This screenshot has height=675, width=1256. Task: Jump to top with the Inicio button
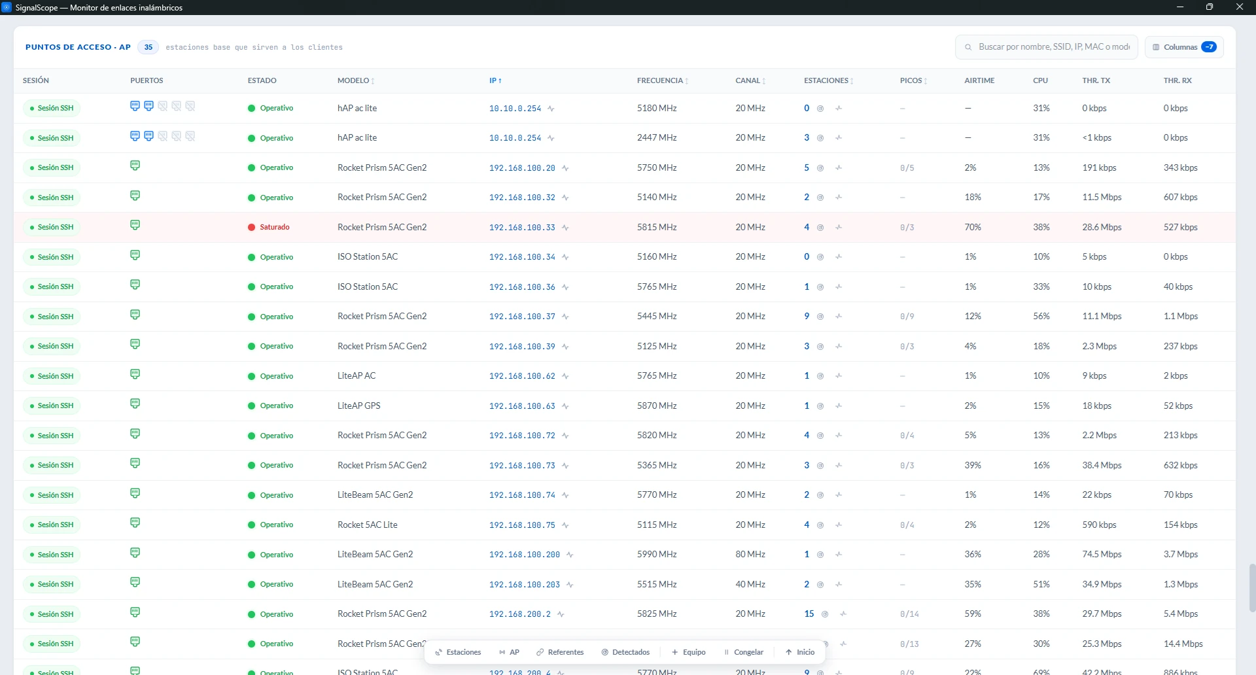click(x=799, y=652)
